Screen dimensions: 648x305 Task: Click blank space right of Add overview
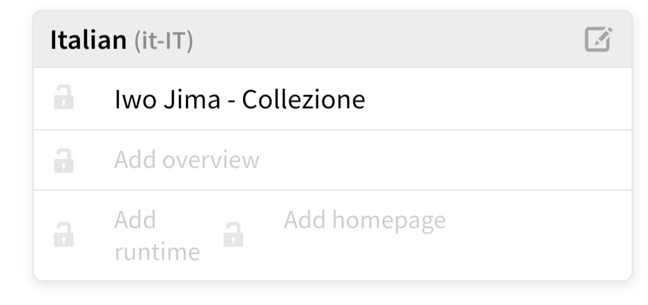(442, 160)
